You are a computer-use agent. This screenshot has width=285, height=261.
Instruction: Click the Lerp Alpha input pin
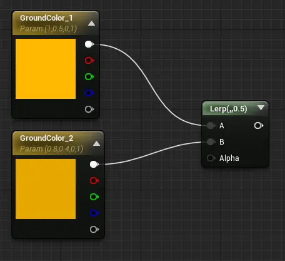[211, 158]
